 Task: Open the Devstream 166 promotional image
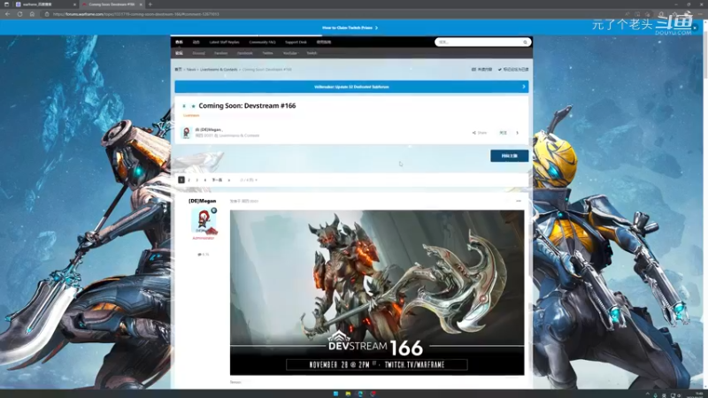(377, 293)
